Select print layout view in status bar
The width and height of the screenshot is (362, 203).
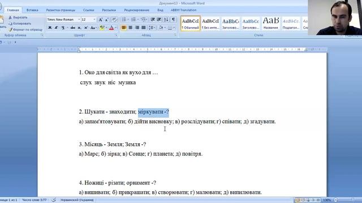(x=298, y=200)
